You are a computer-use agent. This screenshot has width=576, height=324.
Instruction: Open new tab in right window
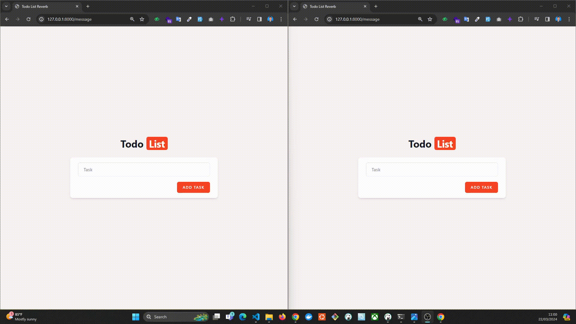[x=376, y=6]
